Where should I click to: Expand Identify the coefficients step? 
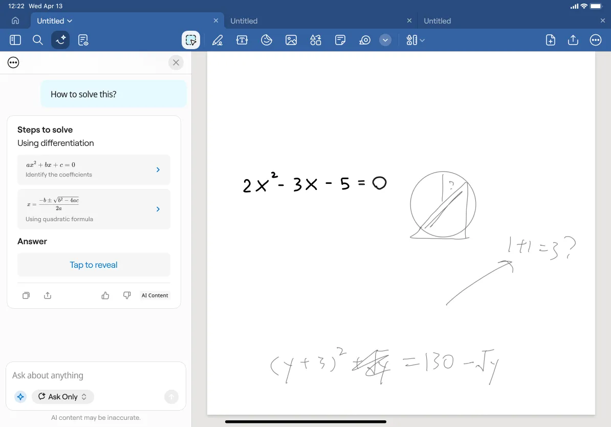click(x=158, y=169)
